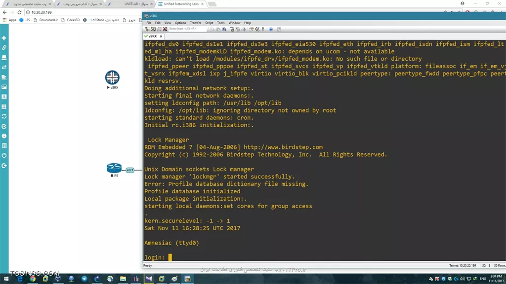Disconnect the session using the red X icon
The image size is (506, 284).
click(x=165, y=29)
